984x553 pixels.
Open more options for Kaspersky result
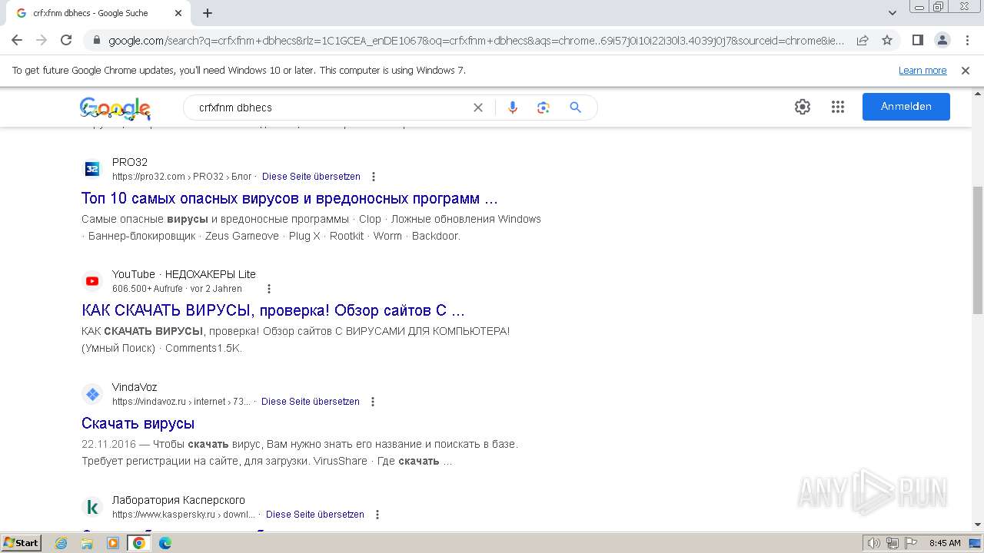click(377, 515)
